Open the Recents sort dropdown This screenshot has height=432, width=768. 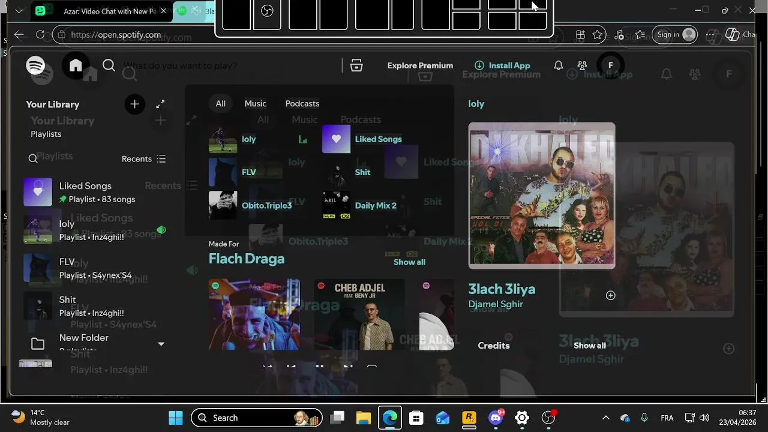143,159
